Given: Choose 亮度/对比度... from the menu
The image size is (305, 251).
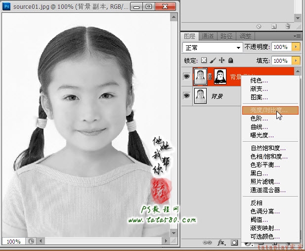Looking at the screenshot, I should click(270, 110).
